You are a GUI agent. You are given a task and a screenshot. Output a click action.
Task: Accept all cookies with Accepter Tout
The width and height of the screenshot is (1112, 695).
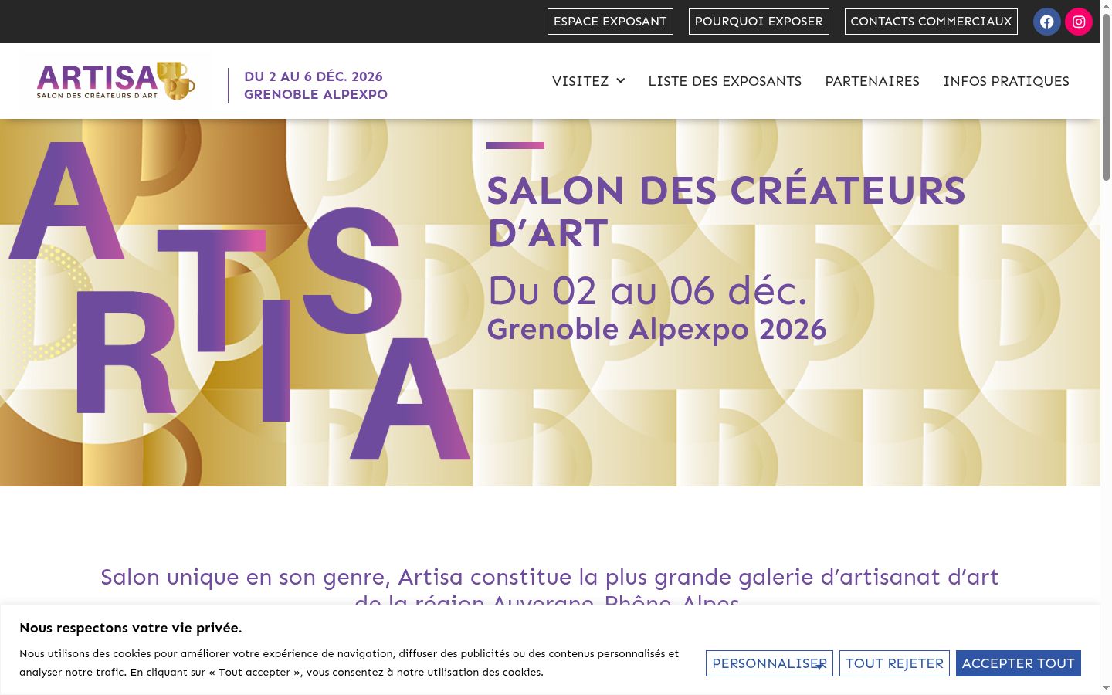[x=1019, y=663]
